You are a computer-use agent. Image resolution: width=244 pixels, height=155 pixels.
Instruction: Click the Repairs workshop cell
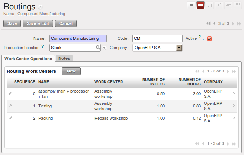coord(111,118)
